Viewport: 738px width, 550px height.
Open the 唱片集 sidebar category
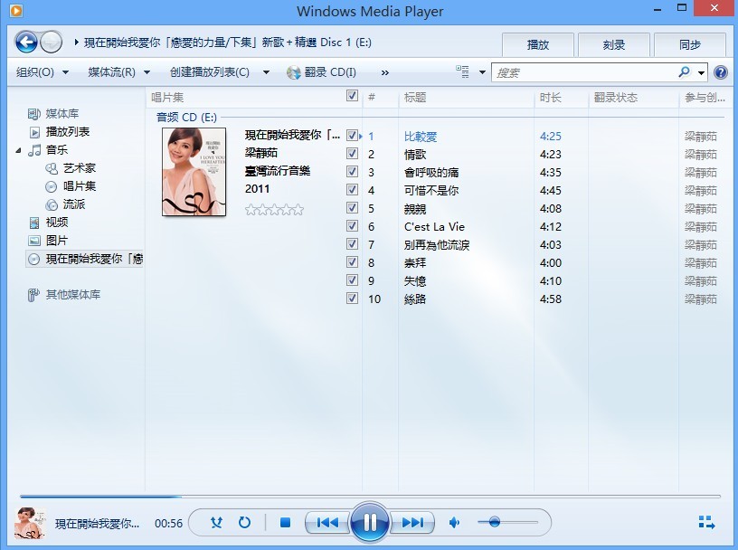(x=79, y=186)
